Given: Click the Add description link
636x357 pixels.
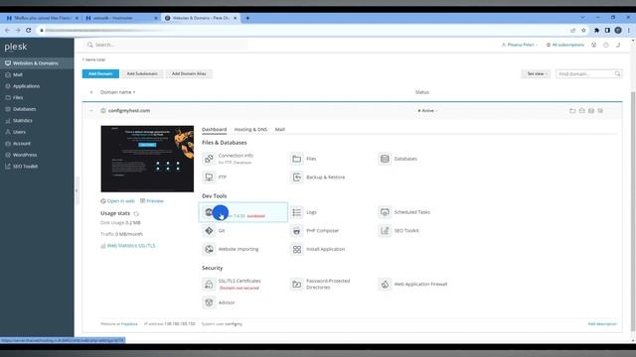Looking at the screenshot, I should tap(602, 324).
